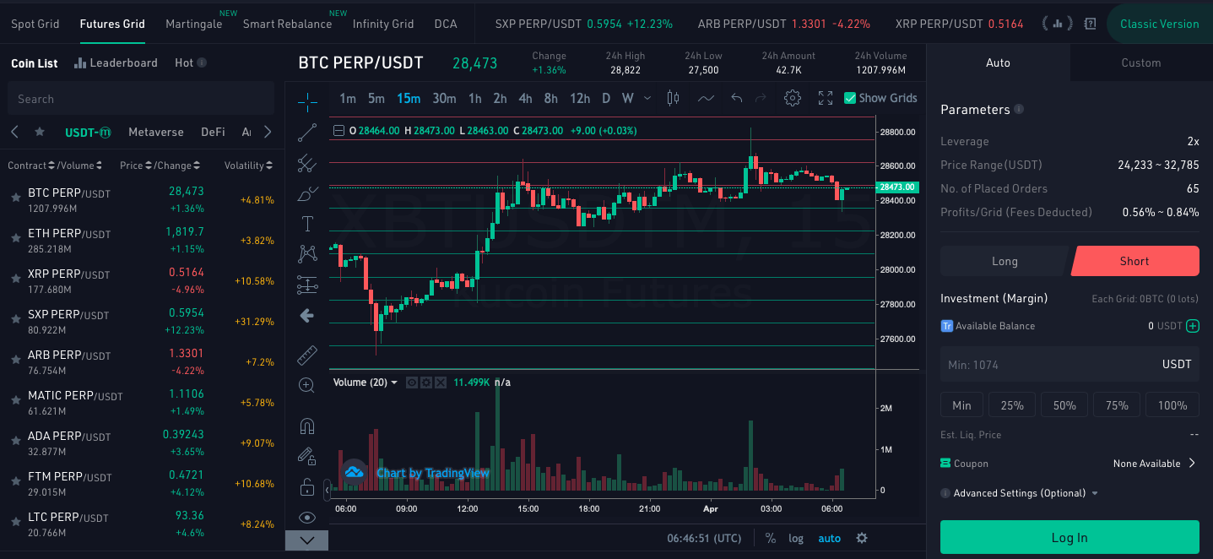This screenshot has height=559, width=1213.
Task: Select the ruler measure tool
Action: tap(307, 355)
